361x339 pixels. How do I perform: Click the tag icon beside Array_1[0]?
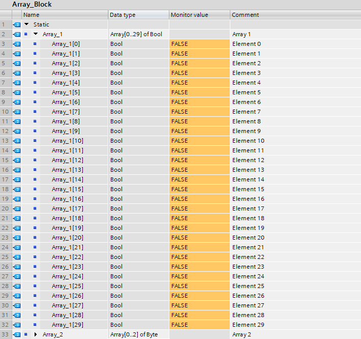(x=16, y=44)
